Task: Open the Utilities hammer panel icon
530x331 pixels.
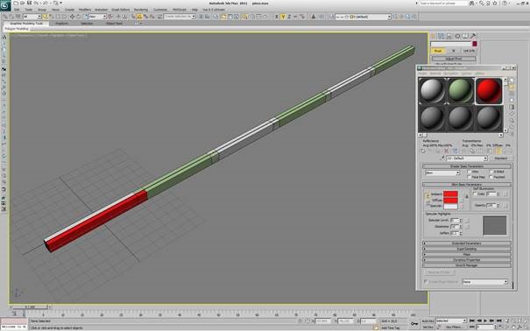Action: click(x=473, y=36)
